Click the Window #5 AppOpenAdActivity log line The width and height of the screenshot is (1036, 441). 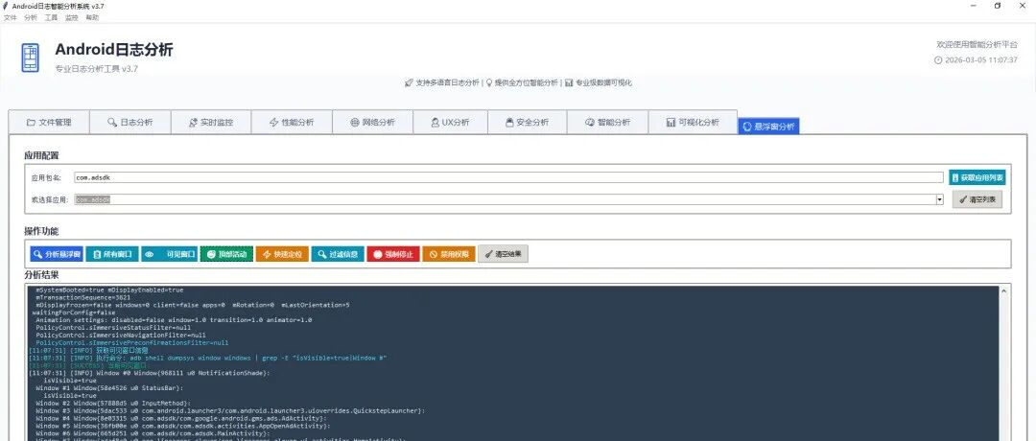(183, 426)
